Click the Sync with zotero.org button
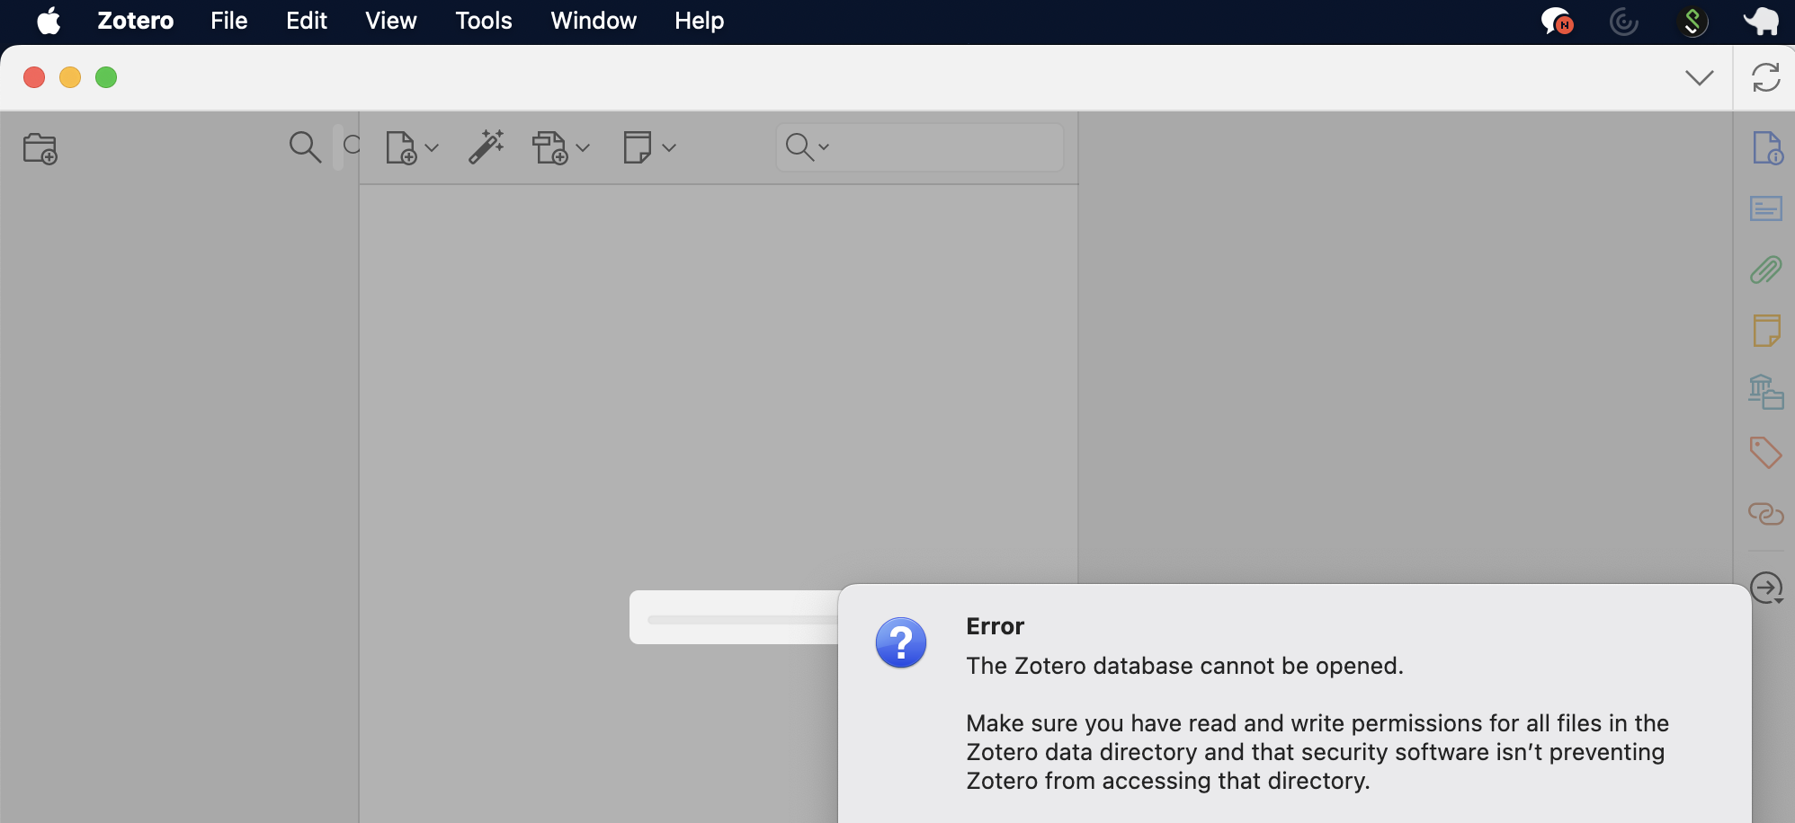 coord(1766,77)
